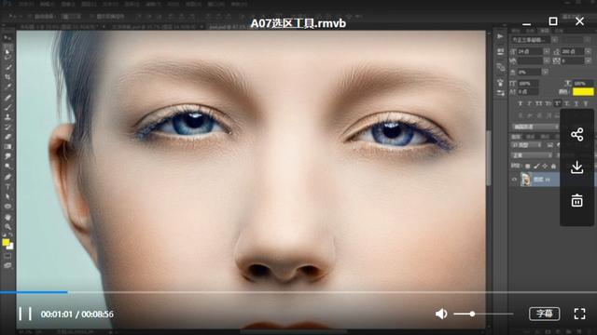597x335 pixels.
Task: Maximize the video player window
Action: (553, 21)
